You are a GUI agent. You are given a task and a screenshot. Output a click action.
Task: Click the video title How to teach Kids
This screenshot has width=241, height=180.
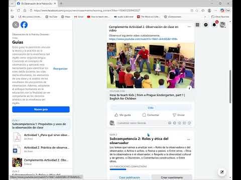[x=147, y=96]
